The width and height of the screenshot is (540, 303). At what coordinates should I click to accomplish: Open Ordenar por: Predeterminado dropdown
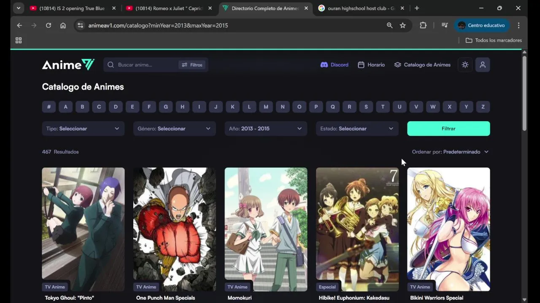tap(451, 152)
